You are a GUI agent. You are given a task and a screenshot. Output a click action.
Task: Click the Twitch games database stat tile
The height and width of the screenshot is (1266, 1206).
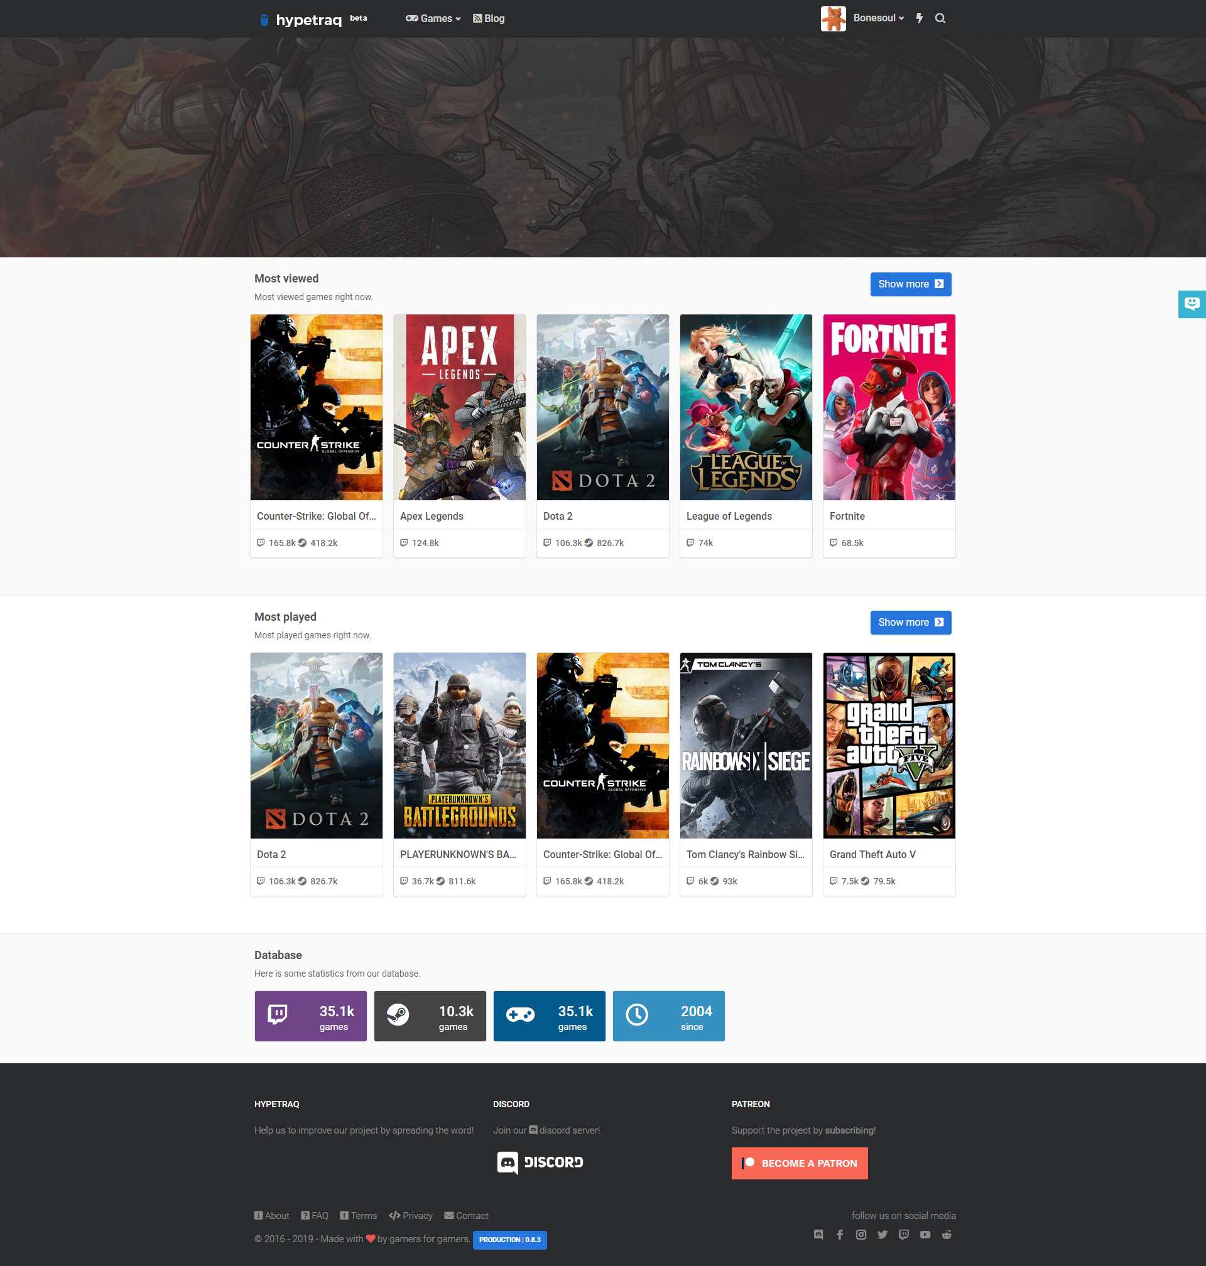(310, 1016)
